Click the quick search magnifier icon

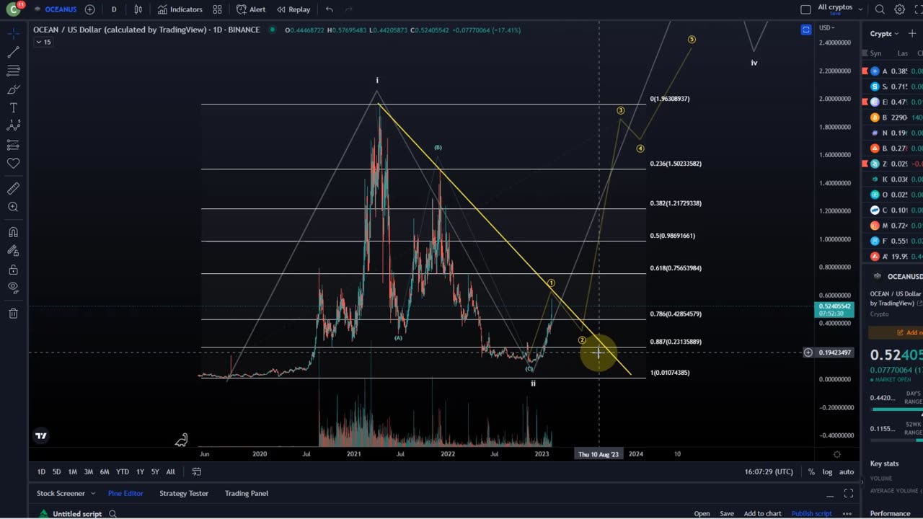[880, 9]
